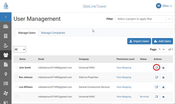This screenshot has width=175, height=104.
Task: Delete Ron Johnson using the X icon
Action: coord(163,77)
